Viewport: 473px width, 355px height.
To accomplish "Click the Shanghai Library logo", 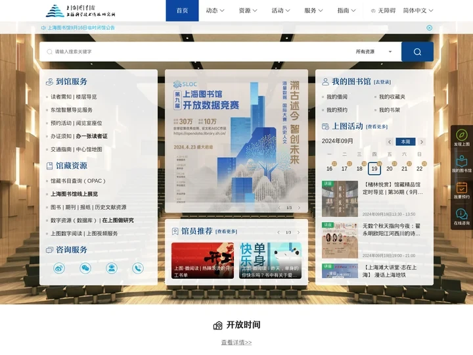I will click(x=81, y=11).
